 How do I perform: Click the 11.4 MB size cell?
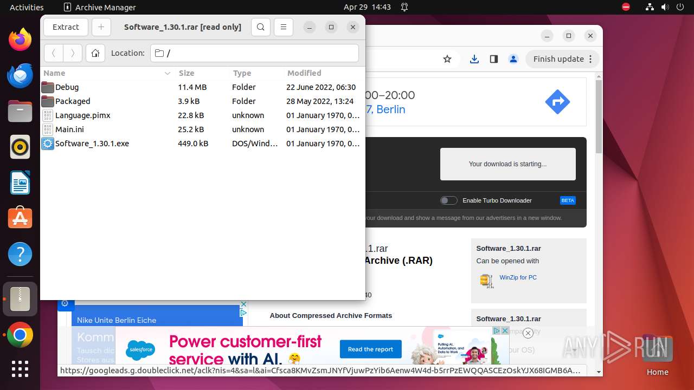192,87
